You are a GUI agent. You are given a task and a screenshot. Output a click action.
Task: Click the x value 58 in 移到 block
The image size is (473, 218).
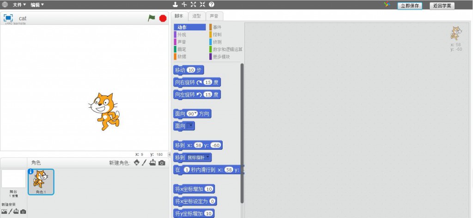click(x=198, y=146)
